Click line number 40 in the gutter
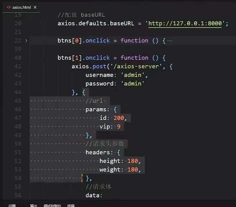The height and width of the screenshot is (207, 236). tap(18, 58)
